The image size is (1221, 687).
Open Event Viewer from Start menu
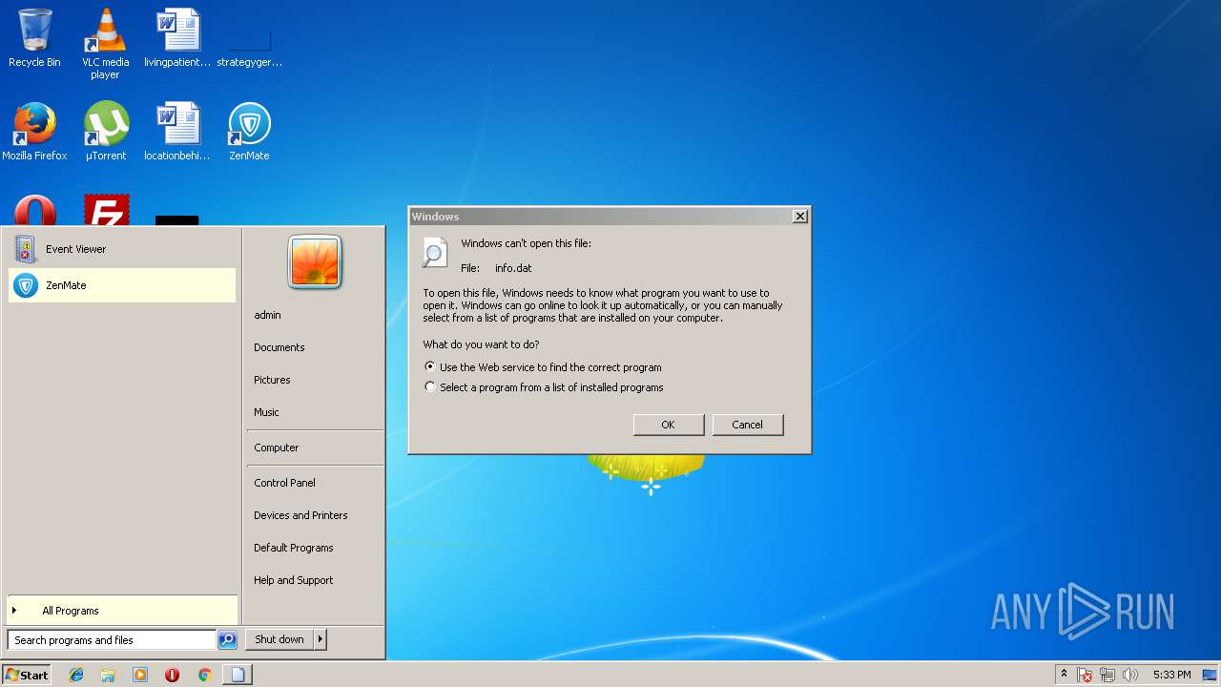coord(122,249)
